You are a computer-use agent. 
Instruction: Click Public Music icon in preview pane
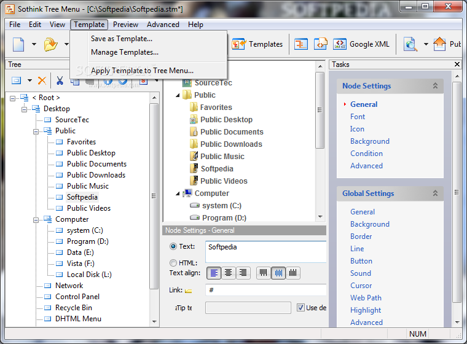coord(194,156)
